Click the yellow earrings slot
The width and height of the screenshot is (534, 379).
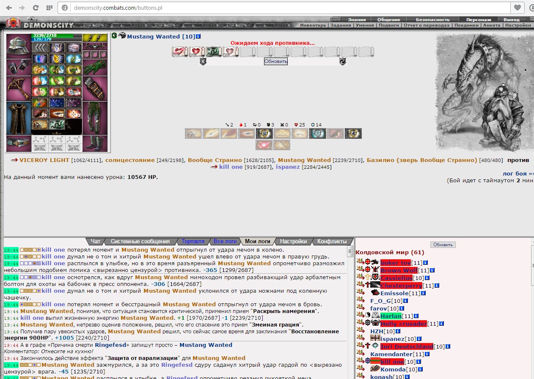coord(94,38)
